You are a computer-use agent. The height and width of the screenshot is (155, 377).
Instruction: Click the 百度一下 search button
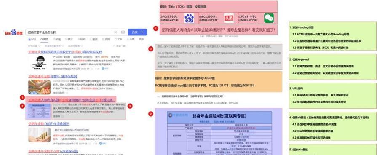[137, 32]
